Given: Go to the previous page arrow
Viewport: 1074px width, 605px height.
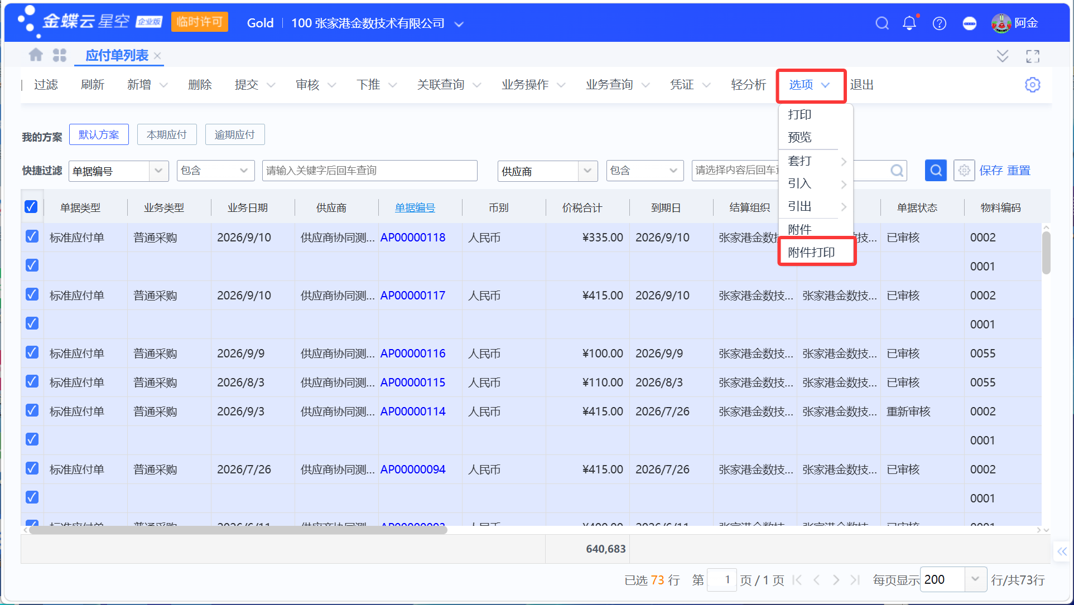Looking at the screenshot, I should (817, 580).
